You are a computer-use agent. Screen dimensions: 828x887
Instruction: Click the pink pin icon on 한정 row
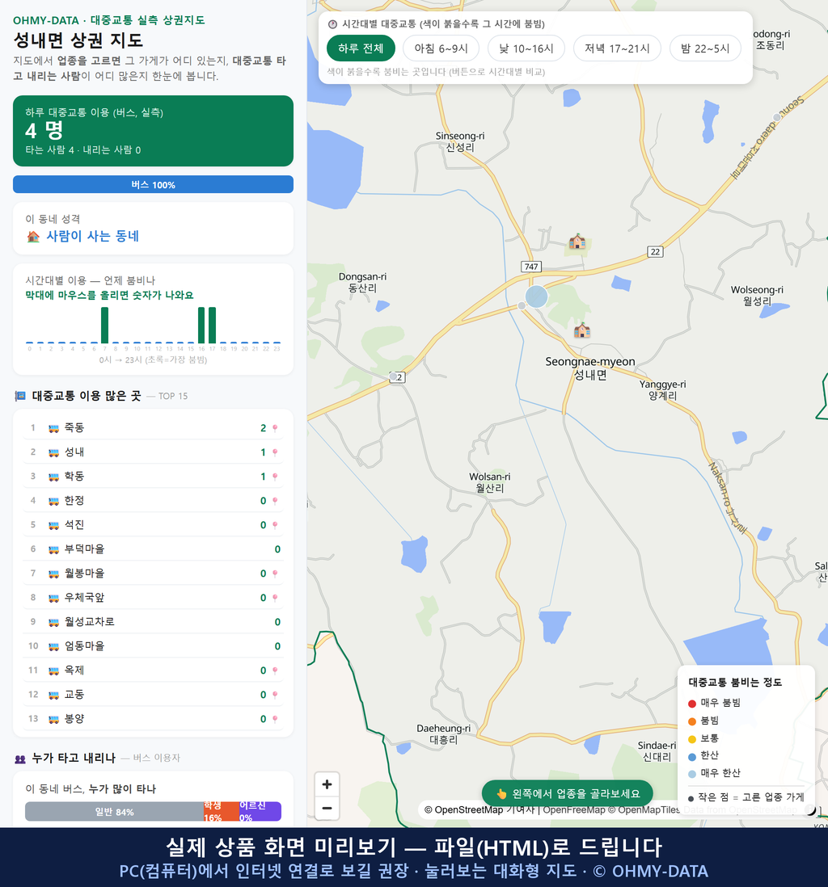point(275,501)
